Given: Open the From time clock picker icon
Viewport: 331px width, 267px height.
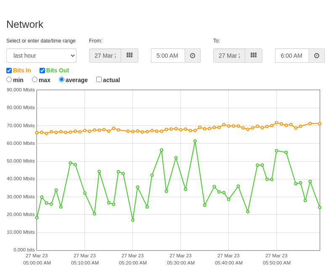Looking at the screenshot, I should (193, 56).
